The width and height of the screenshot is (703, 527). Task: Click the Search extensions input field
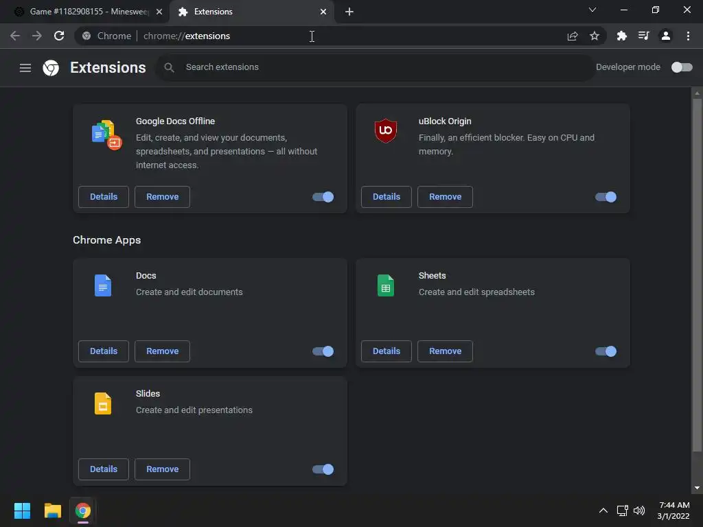pyautogui.click(x=376, y=67)
